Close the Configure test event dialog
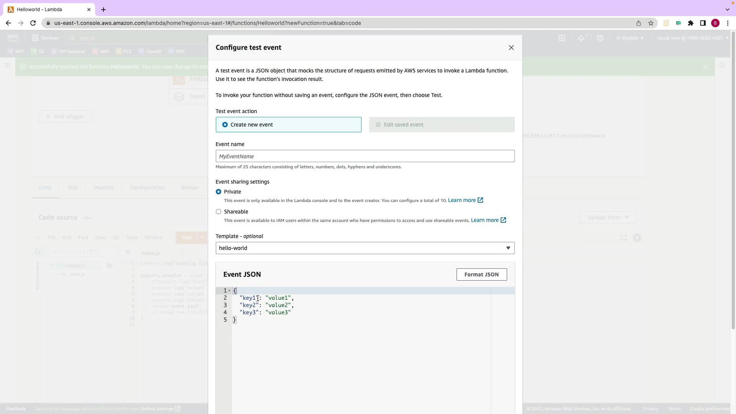Image resolution: width=736 pixels, height=414 pixels. [x=511, y=48]
